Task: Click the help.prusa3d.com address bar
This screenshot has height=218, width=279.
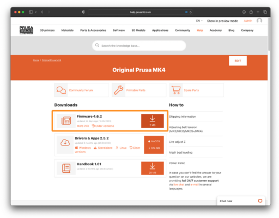Action: (140, 12)
